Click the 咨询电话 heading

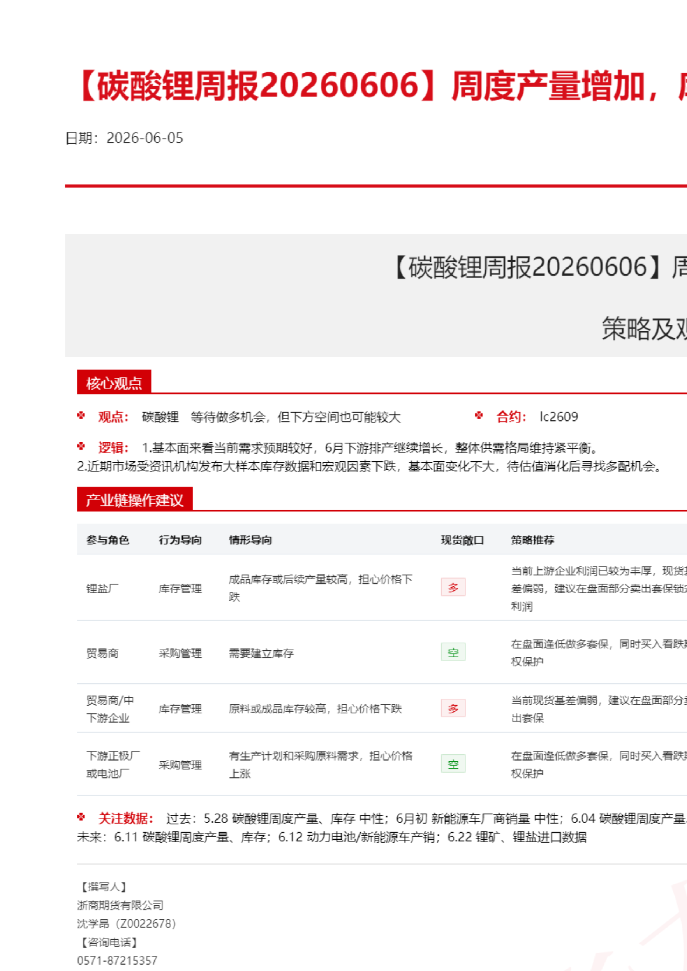click(x=108, y=942)
